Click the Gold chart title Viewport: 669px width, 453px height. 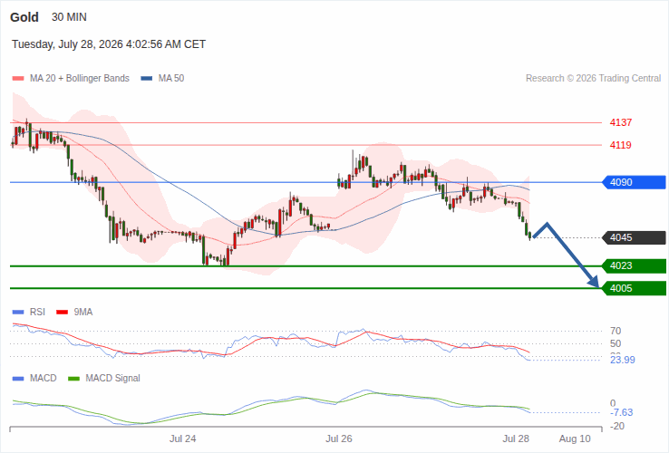(x=24, y=17)
